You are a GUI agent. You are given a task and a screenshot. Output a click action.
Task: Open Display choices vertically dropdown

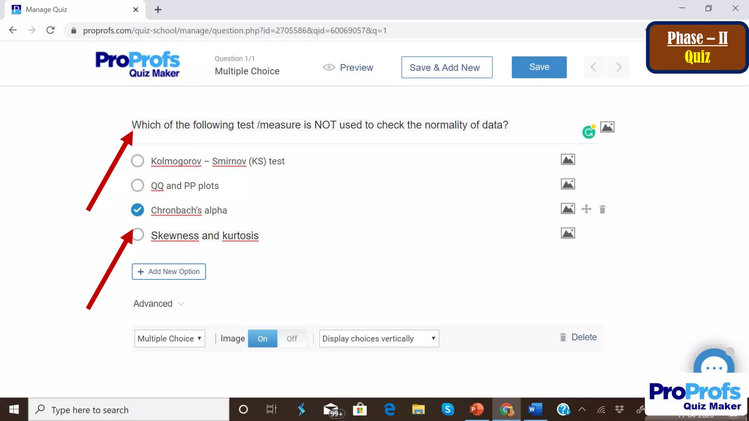tap(379, 338)
